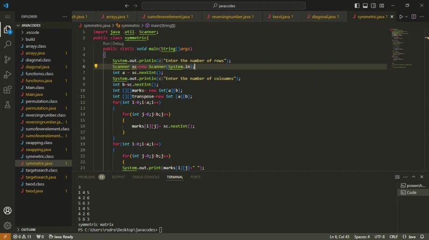Image resolution: width=429 pixels, height=240 pixels.
Task: Open the Debug Console tab
Action: click(x=145, y=177)
